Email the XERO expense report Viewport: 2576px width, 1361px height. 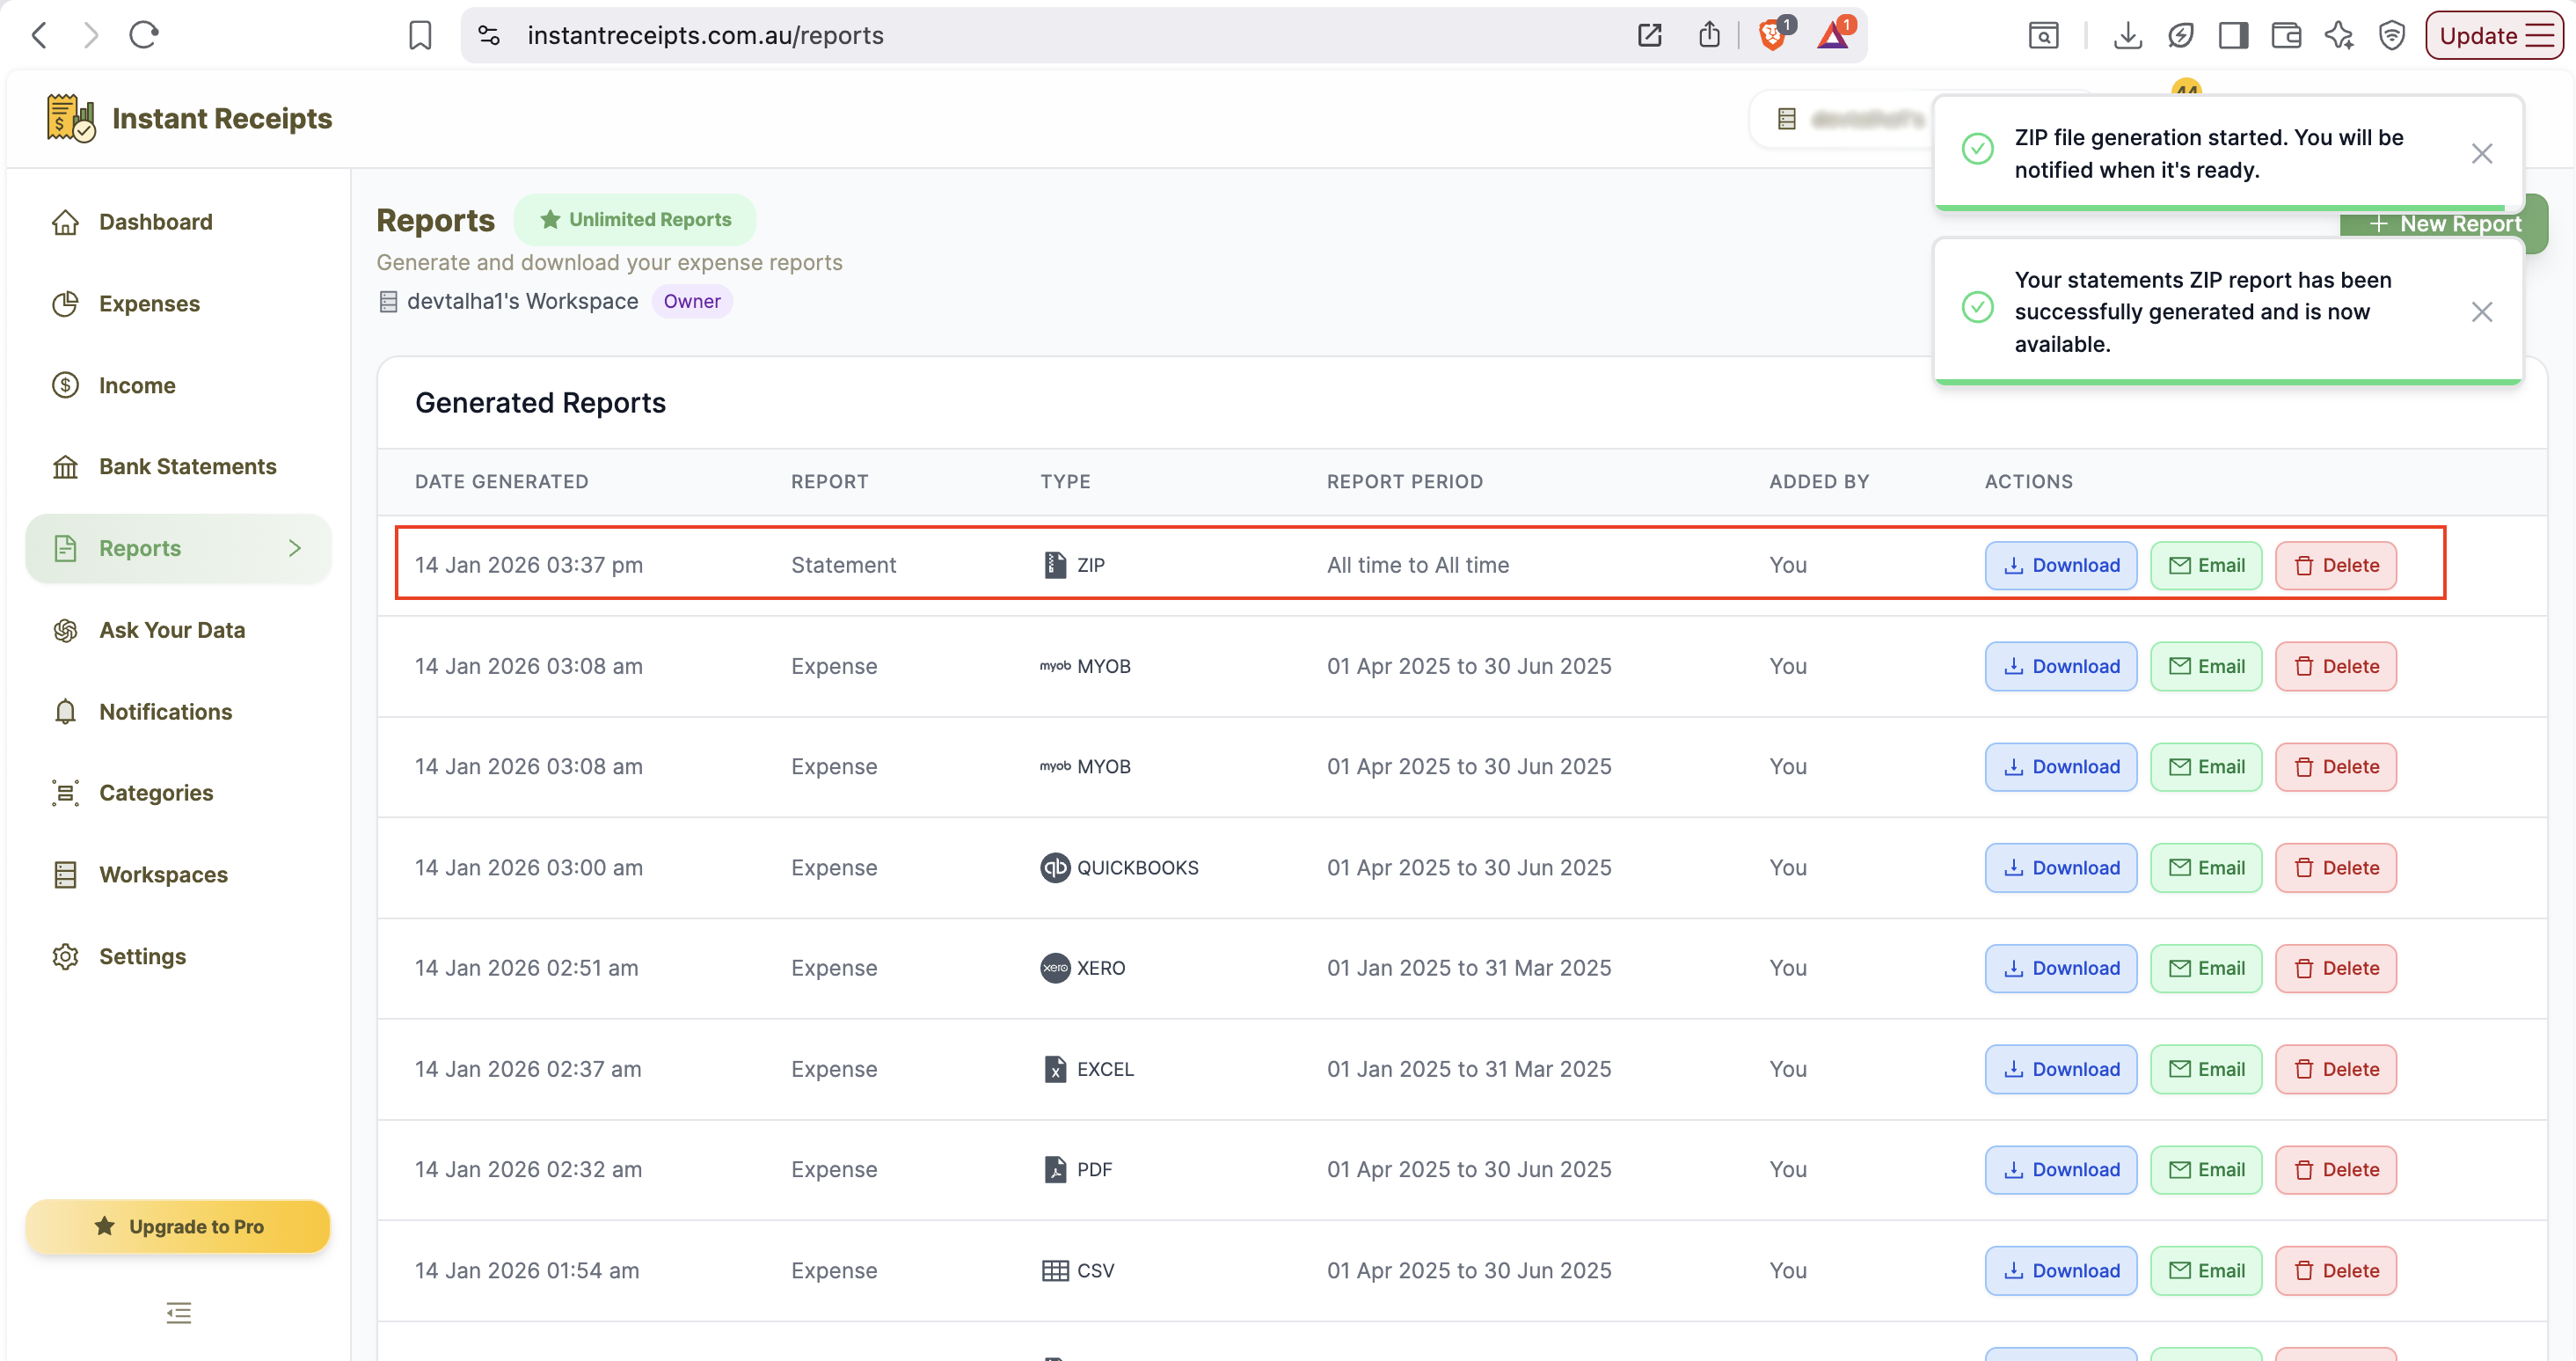2206,968
